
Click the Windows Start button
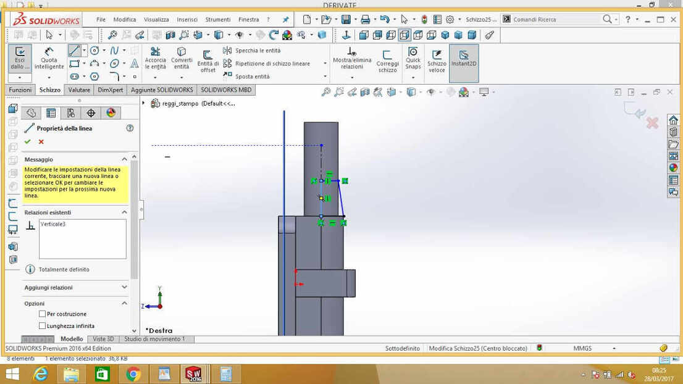(x=12, y=374)
